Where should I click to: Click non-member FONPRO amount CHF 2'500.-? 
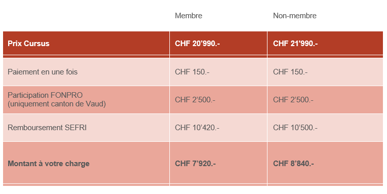(x=293, y=100)
